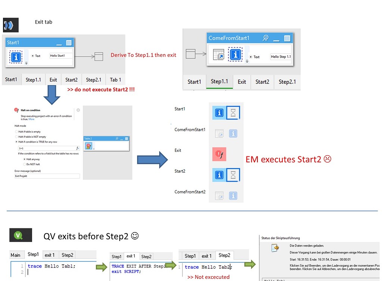Expand the chevron under the Start1 info icon
Image resolution: width=382 pixels, height=281 pixels.
[26, 63]
